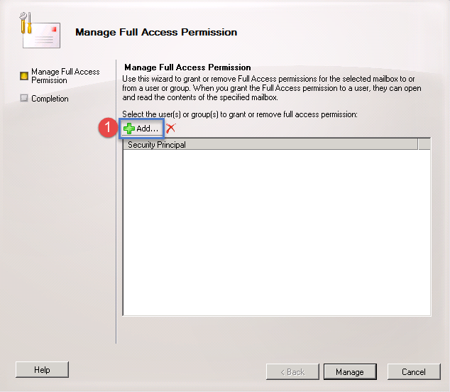Click the yellow Manage Full Access step indicator
Viewport: 450px width, 392px height.
pos(24,76)
